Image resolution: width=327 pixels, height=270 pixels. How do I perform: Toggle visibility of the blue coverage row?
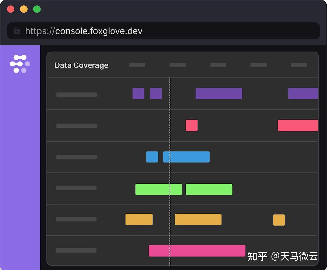[77, 157]
